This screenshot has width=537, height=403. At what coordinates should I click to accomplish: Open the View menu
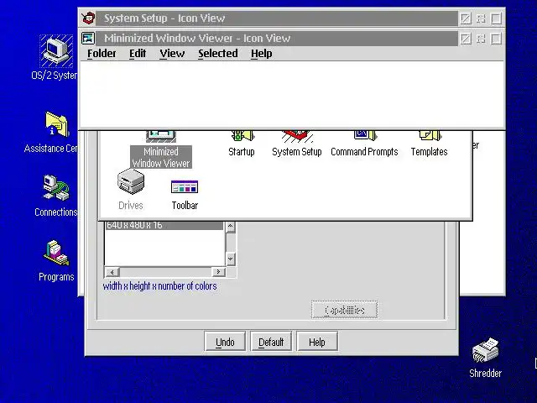[172, 54]
